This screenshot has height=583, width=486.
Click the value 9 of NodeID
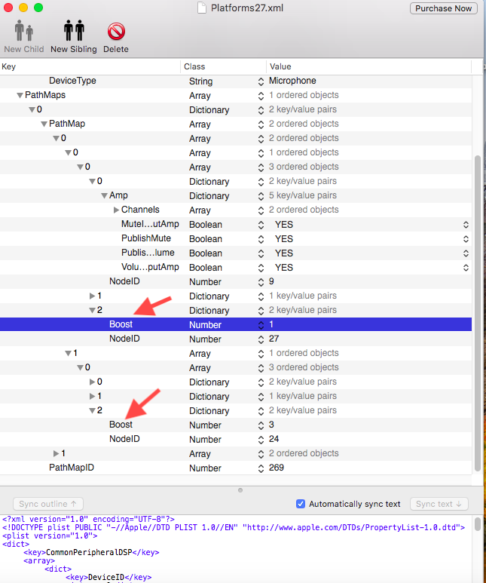(x=271, y=281)
